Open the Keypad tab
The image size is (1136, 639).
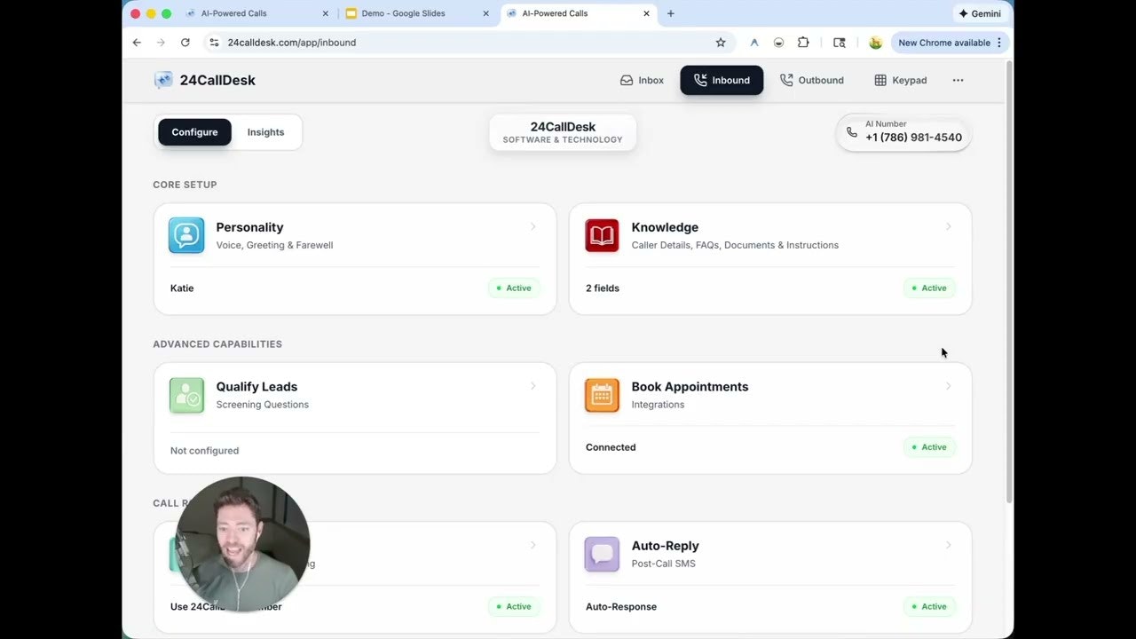click(x=901, y=80)
